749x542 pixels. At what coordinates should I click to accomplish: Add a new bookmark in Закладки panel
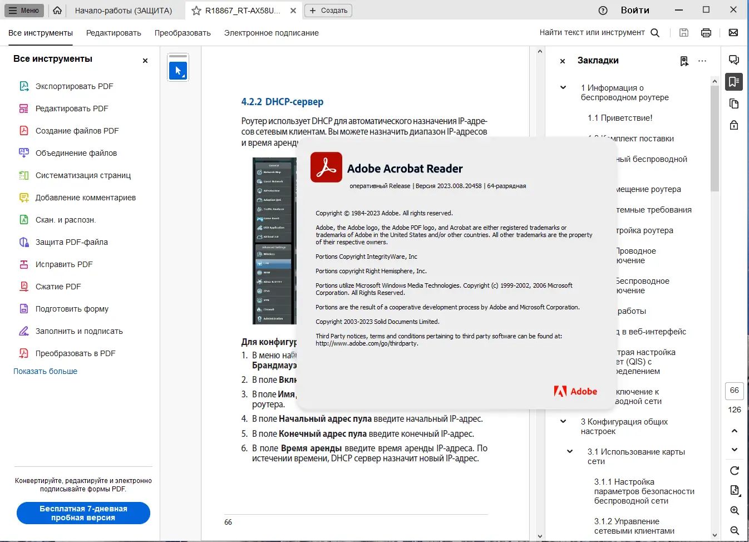(684, 61)
